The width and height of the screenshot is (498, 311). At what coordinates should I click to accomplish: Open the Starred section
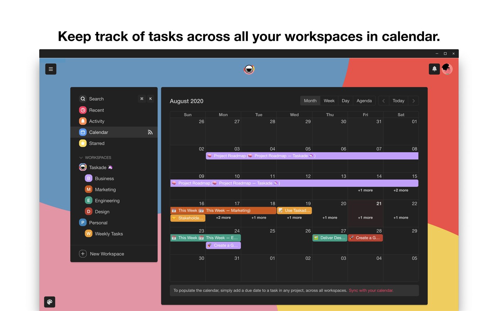point(96,143)
